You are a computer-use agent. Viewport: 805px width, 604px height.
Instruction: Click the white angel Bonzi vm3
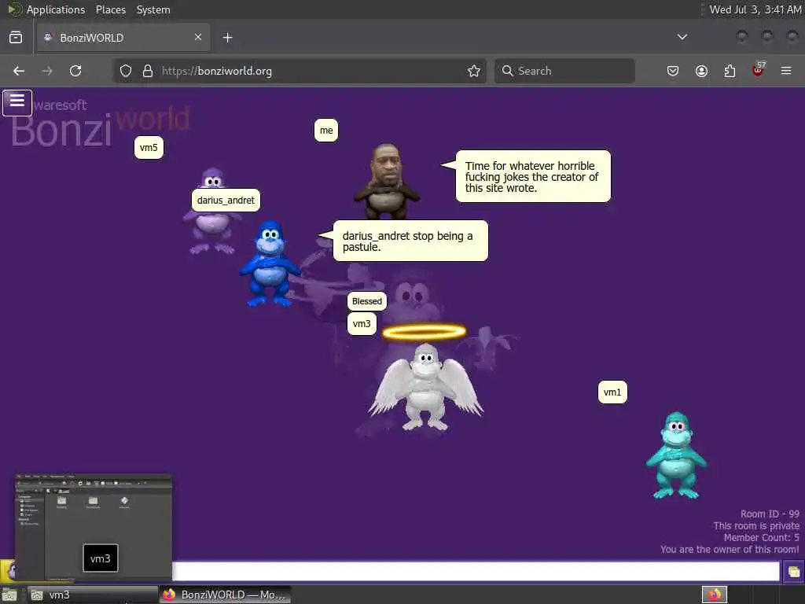click(425, 386)
